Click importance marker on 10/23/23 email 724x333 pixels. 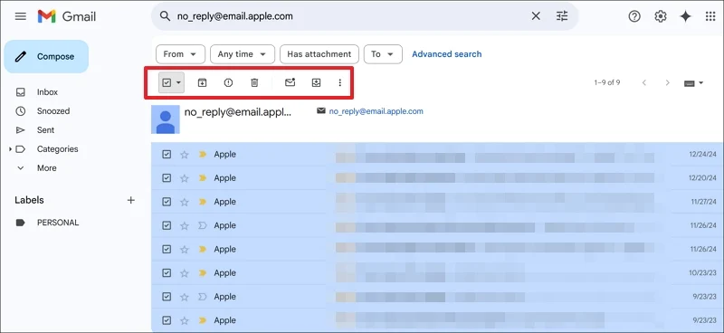(202, 273)
